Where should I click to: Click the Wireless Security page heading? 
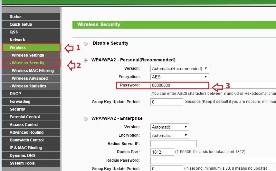point(99,25)
